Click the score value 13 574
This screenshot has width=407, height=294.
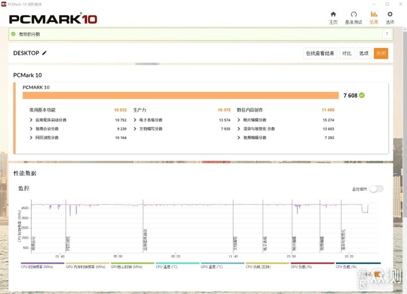click(x=224, y=120)
